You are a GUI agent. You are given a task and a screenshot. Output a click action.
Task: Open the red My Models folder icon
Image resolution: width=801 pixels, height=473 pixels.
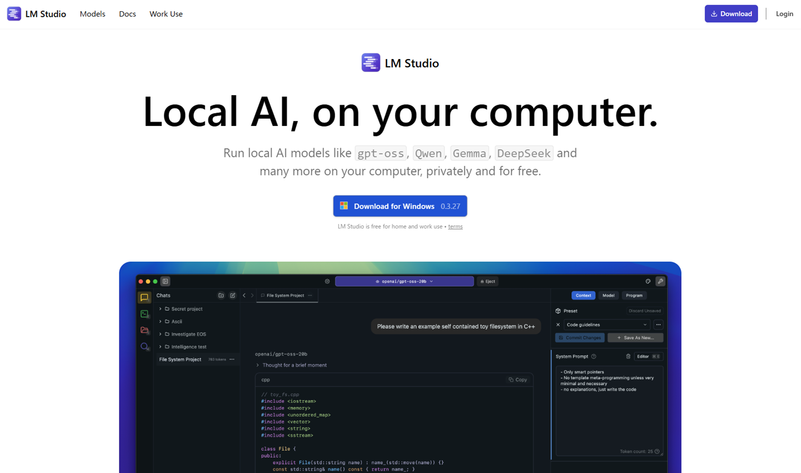point(144,330)
